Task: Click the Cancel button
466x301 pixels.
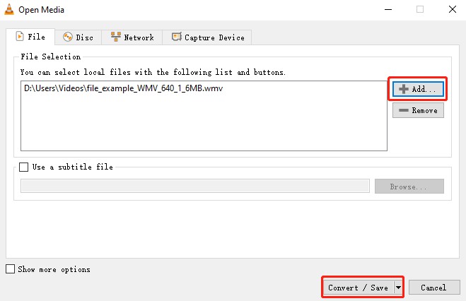Action: [x=433, y=288]
